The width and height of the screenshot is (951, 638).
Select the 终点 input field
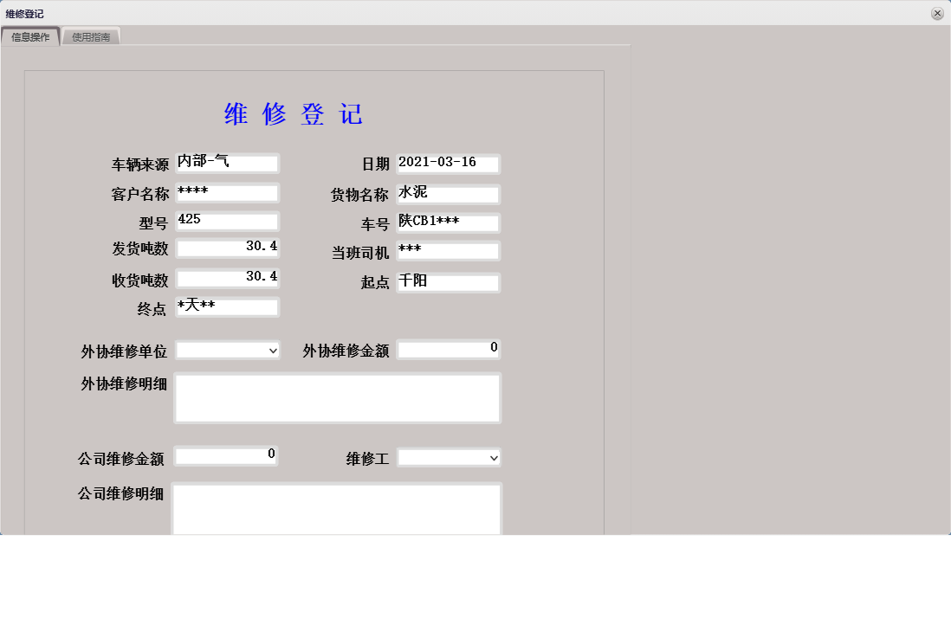pyautogui.click(x=227, y=306)
